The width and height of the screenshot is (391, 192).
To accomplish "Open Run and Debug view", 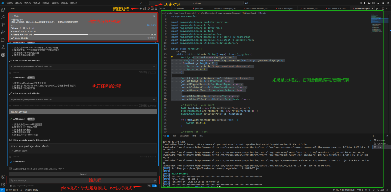I will click(x=3, y=32).
